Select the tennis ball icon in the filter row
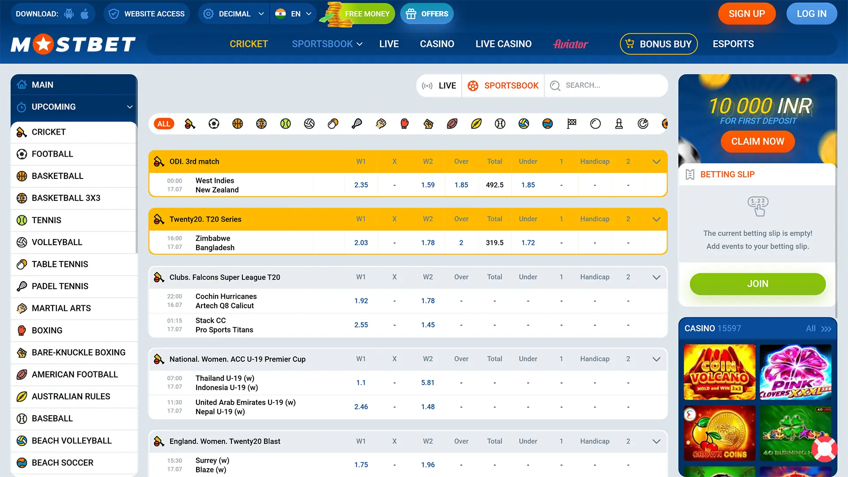 [285, 124]
